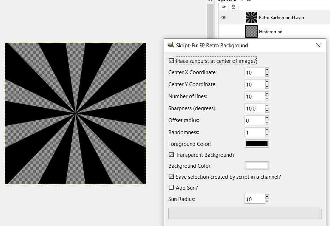Increase Center X Coordinate with up arrow

point(267,70)
